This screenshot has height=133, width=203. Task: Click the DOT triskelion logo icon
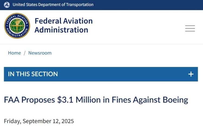pos(7,5)
